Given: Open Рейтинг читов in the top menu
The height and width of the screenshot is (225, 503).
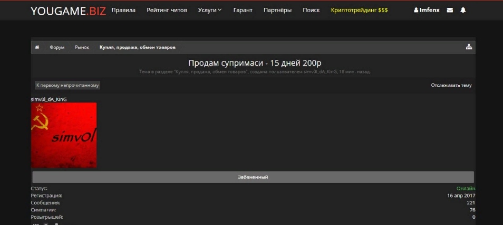Looking at the screenshot, I should [167, 10].
